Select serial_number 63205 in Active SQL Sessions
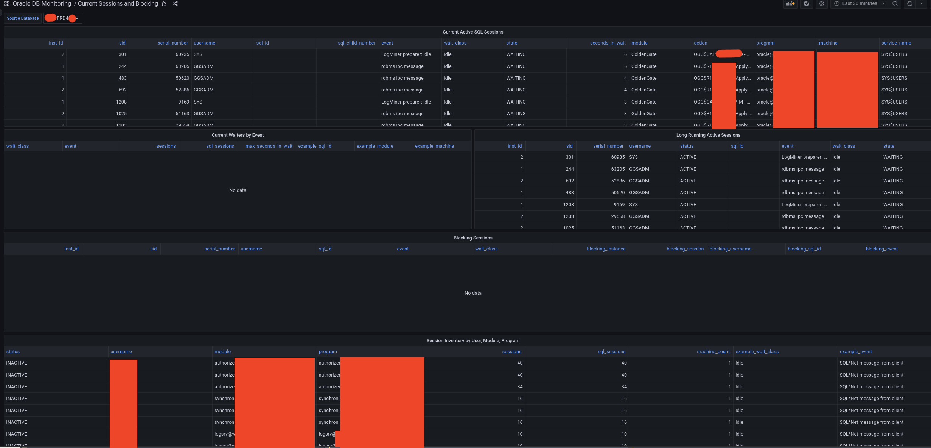 [182, 66]
